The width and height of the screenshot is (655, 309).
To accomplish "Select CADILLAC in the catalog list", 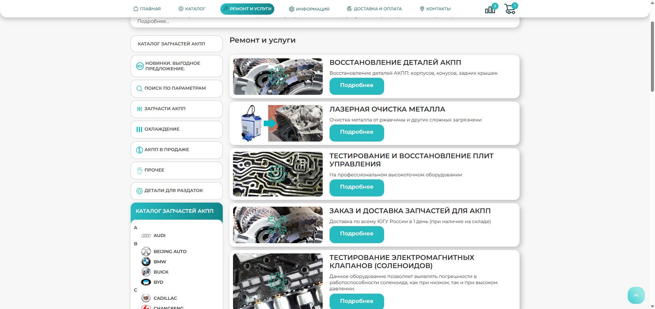I will click(165, 298).
